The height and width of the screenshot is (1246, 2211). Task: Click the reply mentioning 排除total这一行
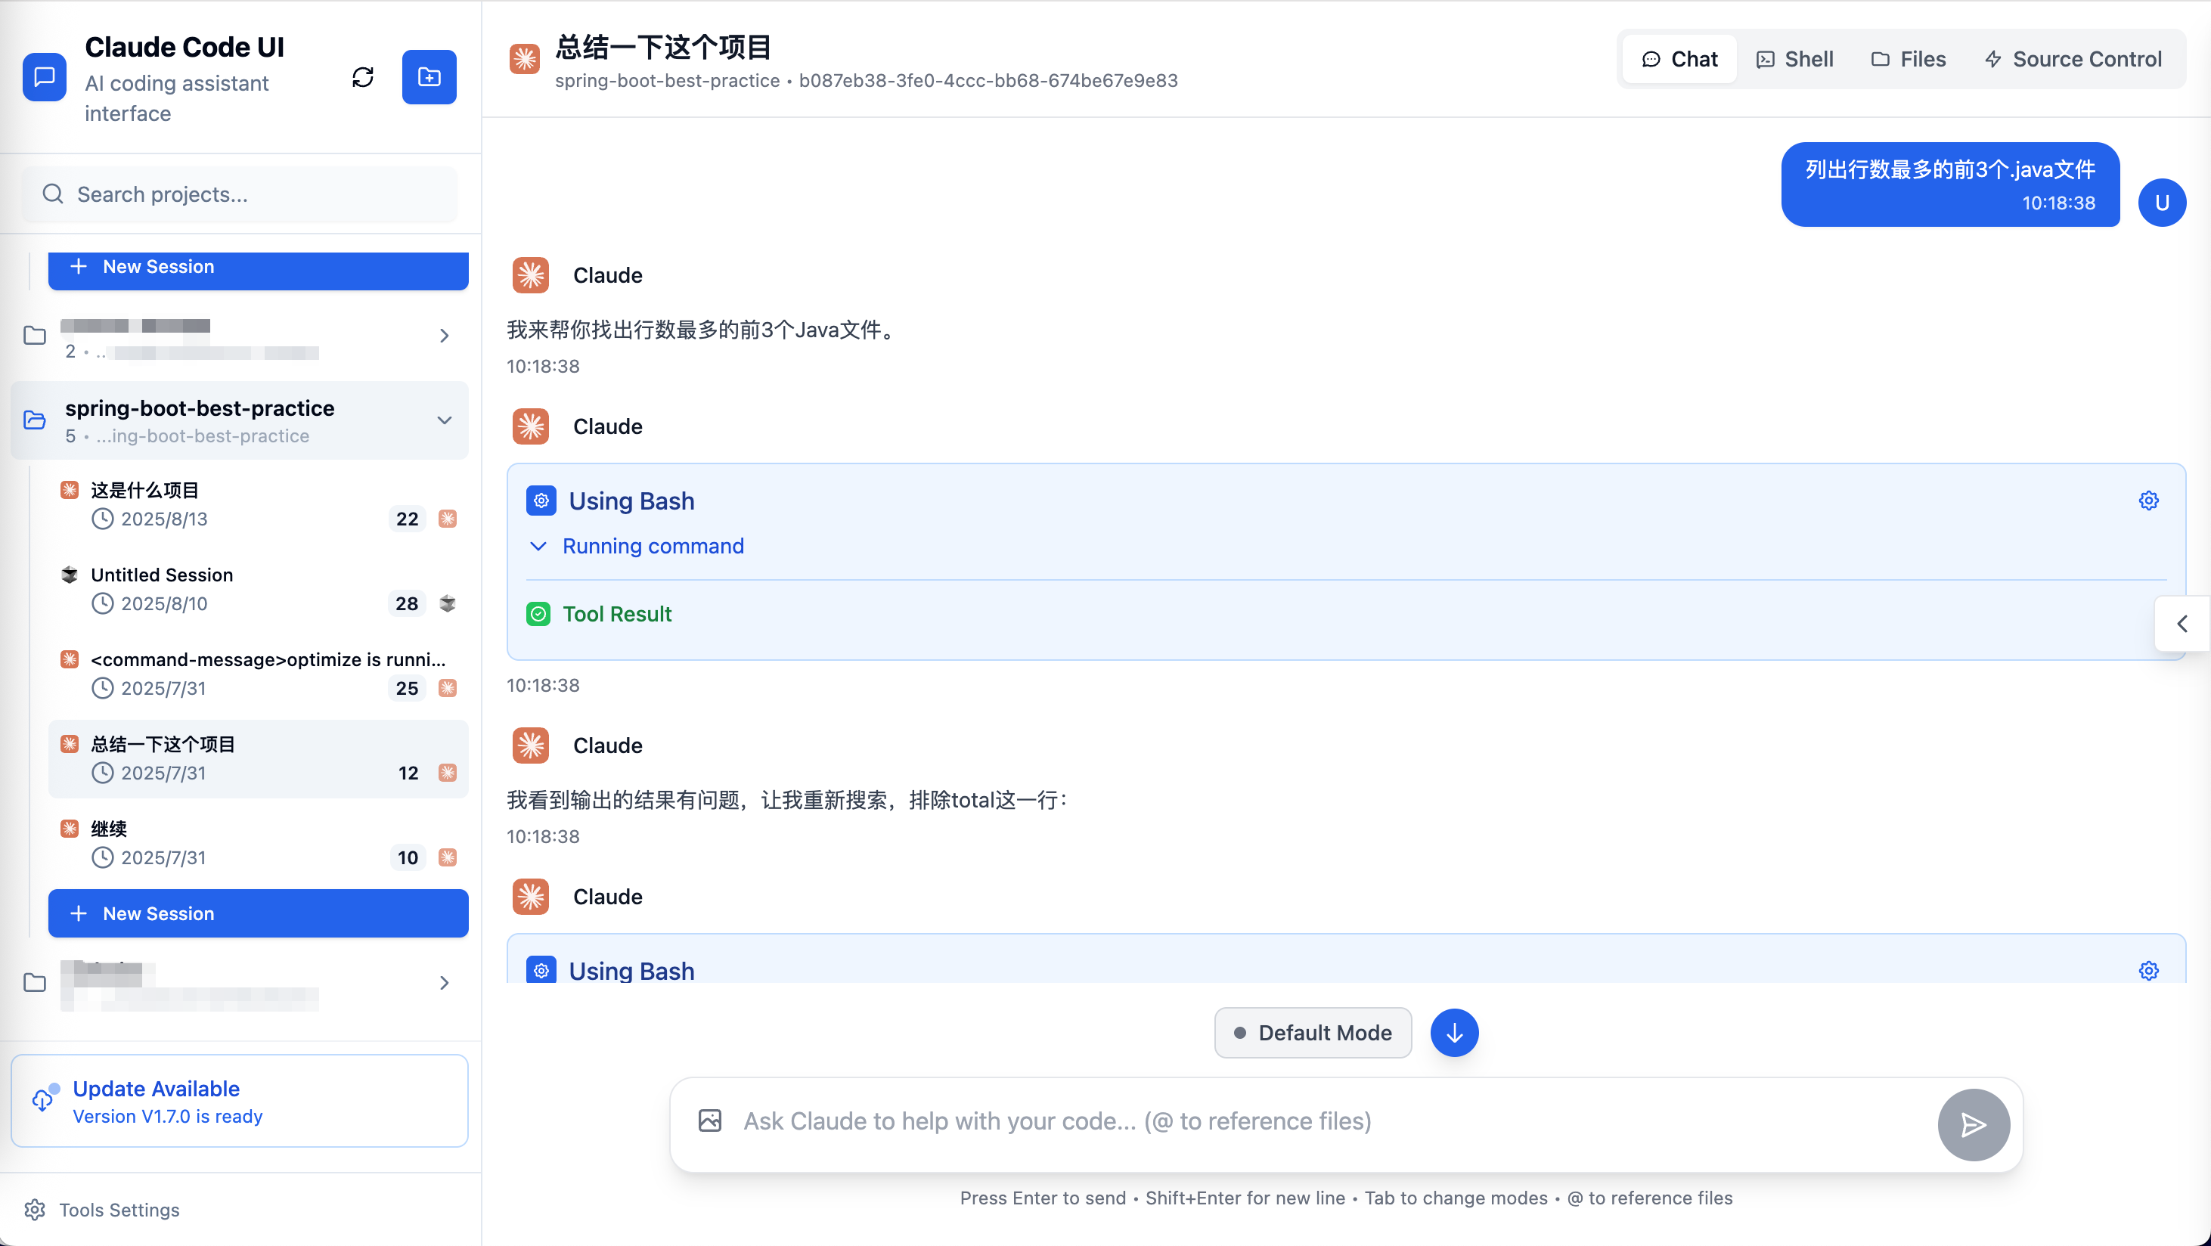pyautogui.click(x=788, y=801)
